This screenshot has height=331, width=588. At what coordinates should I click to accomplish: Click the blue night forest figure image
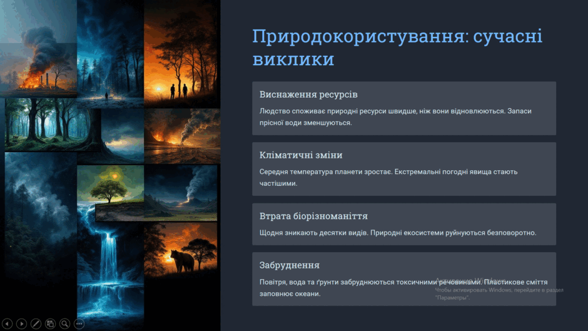pos(110,53)
